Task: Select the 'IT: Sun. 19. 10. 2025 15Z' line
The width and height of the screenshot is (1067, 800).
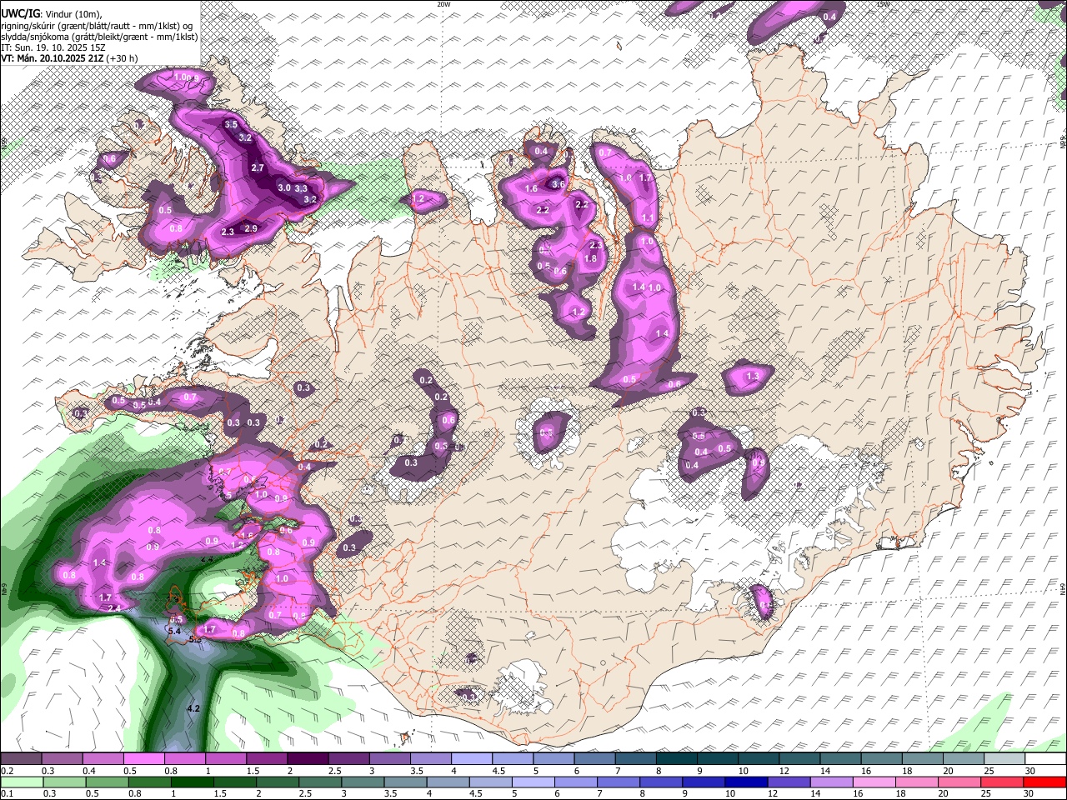Action: pyautogui.click(x=53, y=47)
